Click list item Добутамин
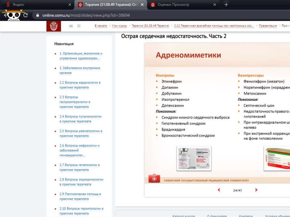This screenshot has width=290, height=217. [x=171, y=94]
